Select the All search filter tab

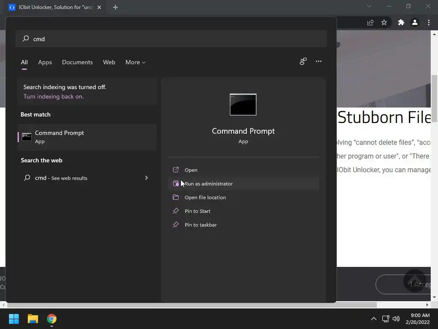[24, 63]
